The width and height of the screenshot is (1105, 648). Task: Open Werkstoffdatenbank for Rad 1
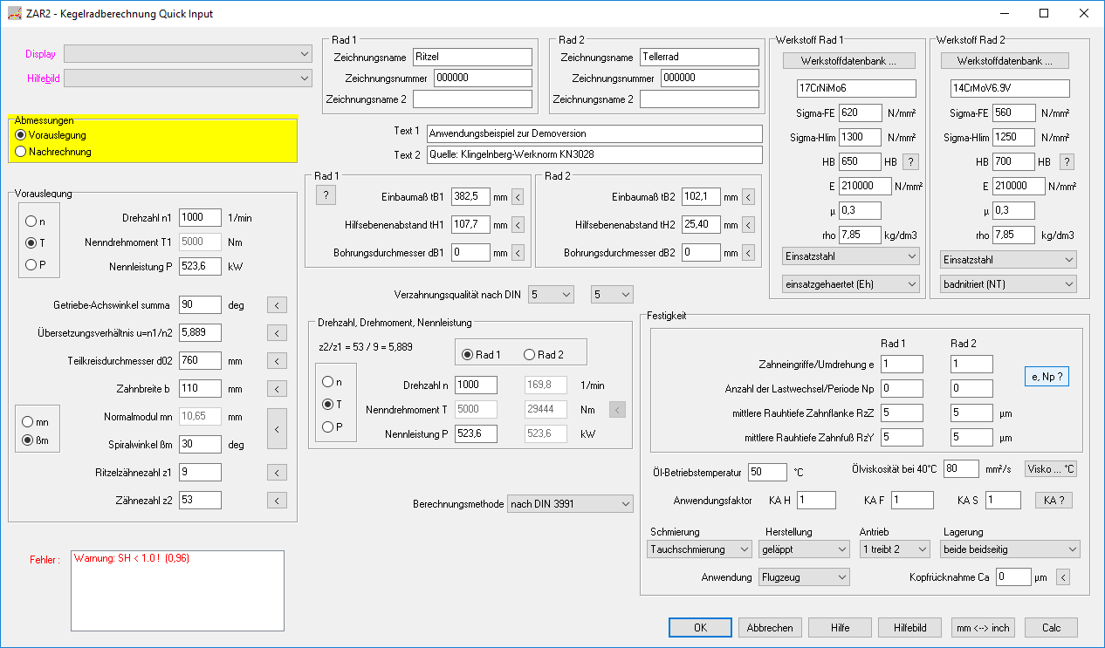pyautogui.click(x=851, y=61)
